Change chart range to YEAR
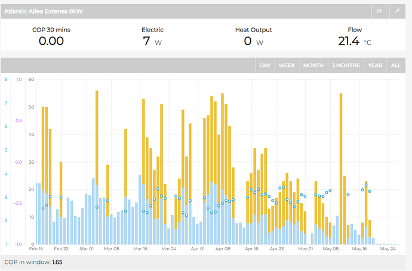The image size is (412, 271). tap(375, 66)
